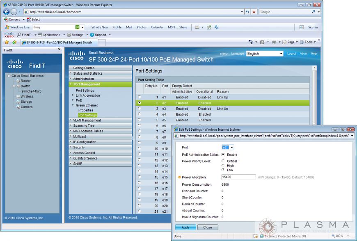Viewport: 357px width, 241px height.
Task: Open Port Settings under Port Management
Action: (x=85, y=91)
